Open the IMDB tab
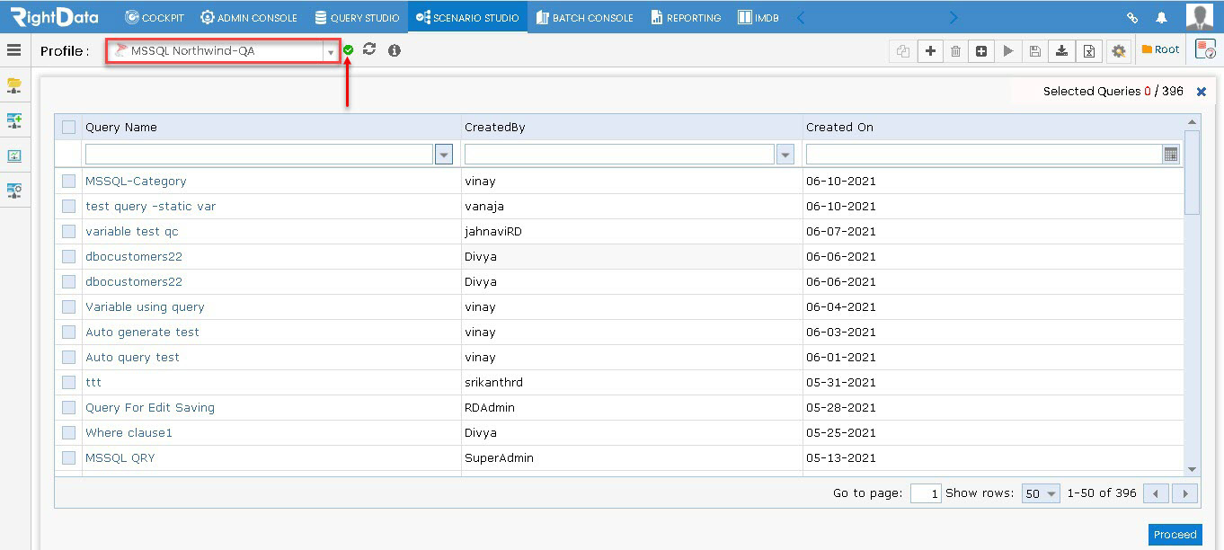This screenshot has width=1224, height=550. (758, 17)
